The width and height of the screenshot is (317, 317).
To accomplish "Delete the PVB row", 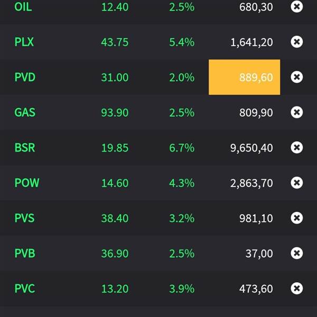I will [x=297, y=254].
